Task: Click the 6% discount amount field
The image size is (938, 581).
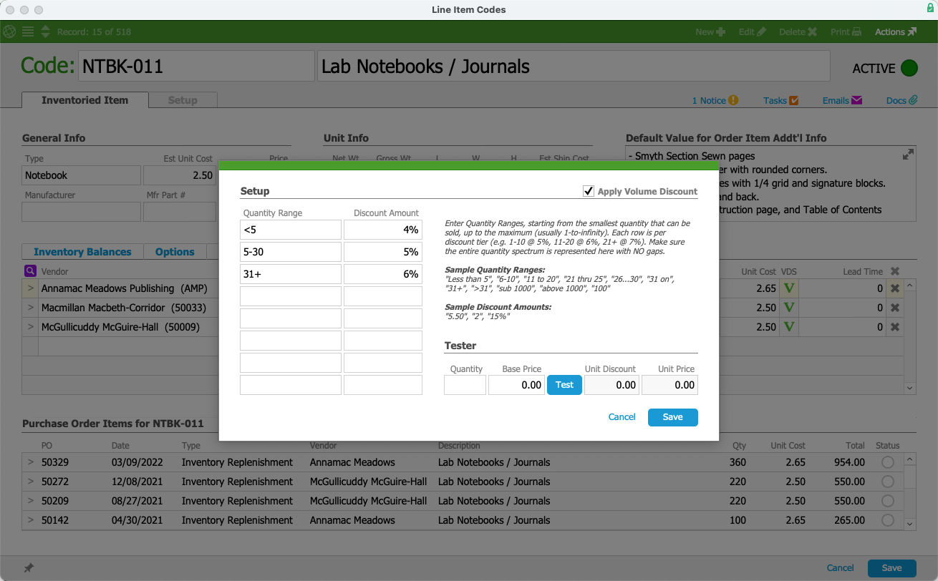Action: point(383,274)
